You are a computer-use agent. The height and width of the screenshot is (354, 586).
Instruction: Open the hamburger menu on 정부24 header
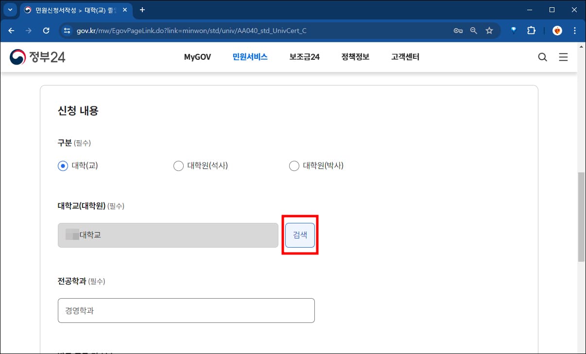pyautogui.click(x=563, y=57)
